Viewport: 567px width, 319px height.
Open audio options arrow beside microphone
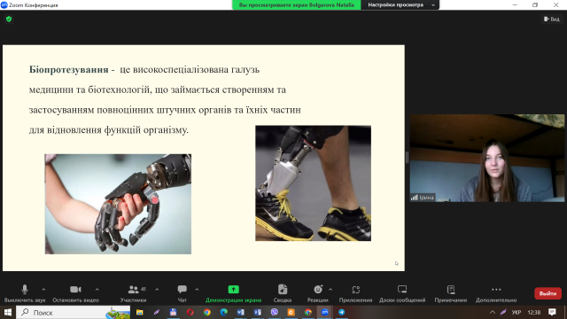pyautogui.click(x=43, y=290)
